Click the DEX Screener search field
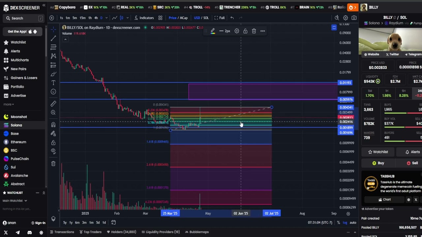 24,18
